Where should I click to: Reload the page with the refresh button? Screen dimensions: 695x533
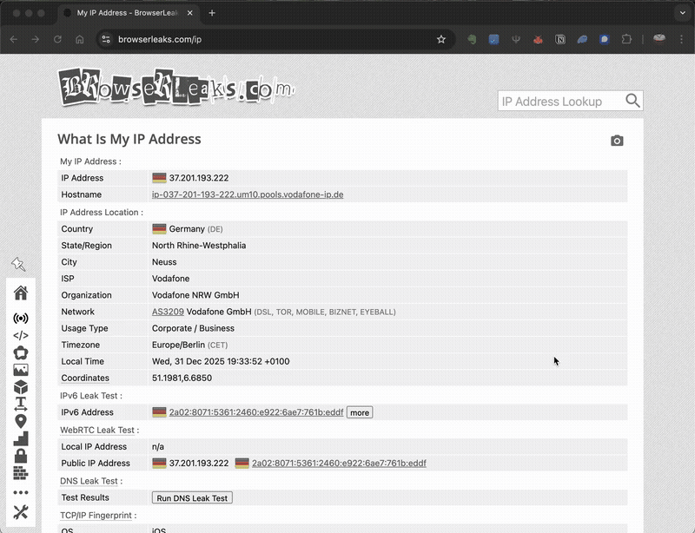(x=57, y=39)
